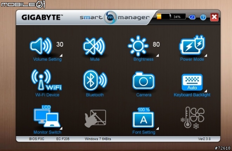Click the Mute label text
This screenshot has width=232, height=151.
95,59
